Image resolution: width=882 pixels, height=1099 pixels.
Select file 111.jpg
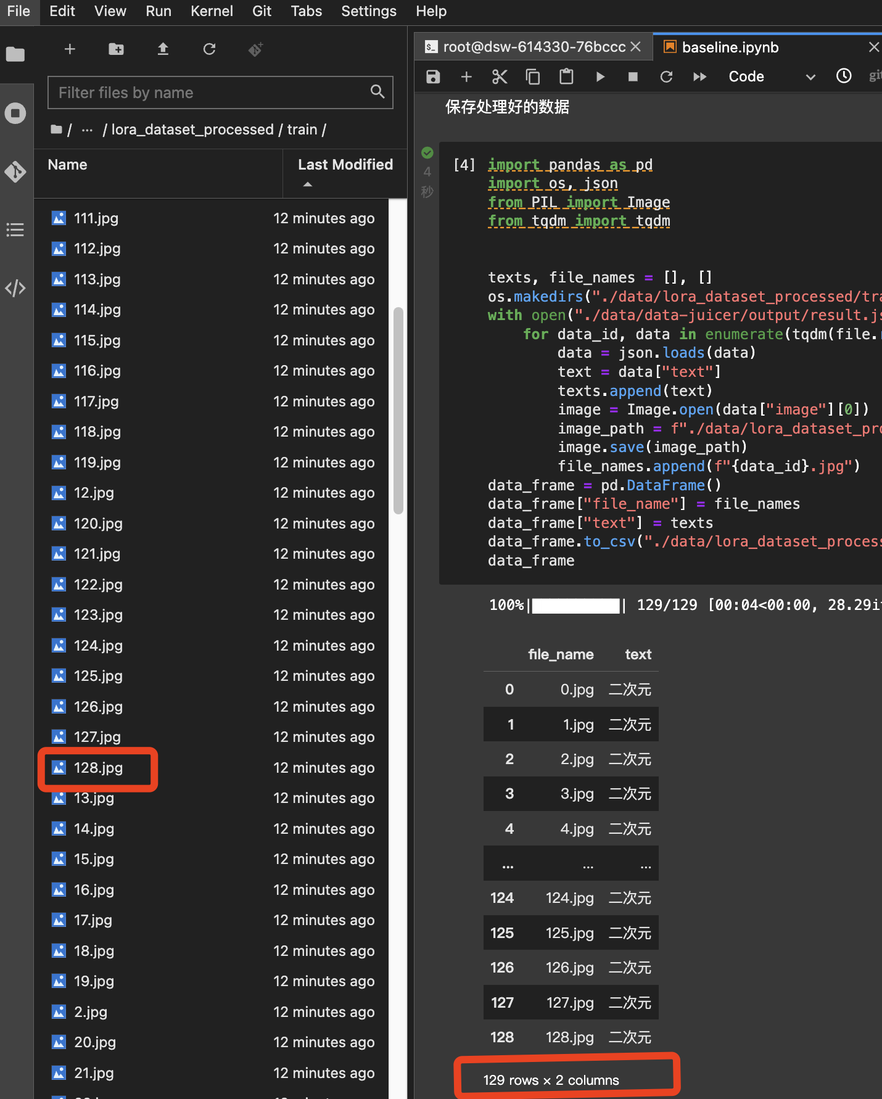click(212, 218)
